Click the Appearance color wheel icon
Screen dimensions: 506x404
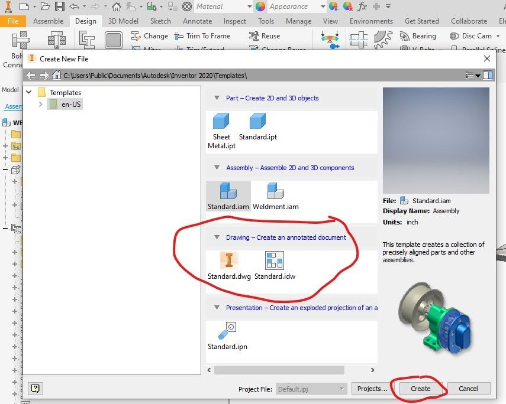coord(260,6)
